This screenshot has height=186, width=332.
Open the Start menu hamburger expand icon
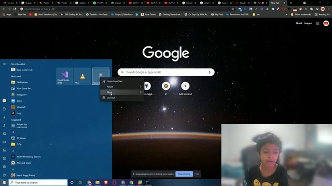(4, 64)
